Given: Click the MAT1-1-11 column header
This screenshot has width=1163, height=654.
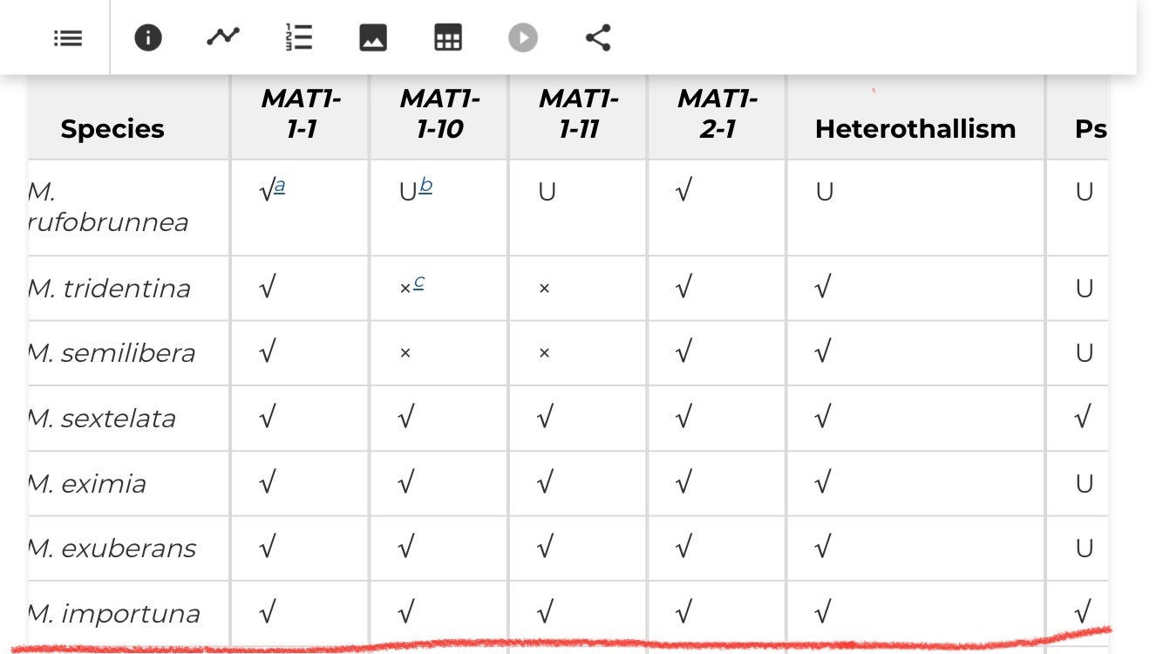Looking at the screenshot, I should click(579, 114).
